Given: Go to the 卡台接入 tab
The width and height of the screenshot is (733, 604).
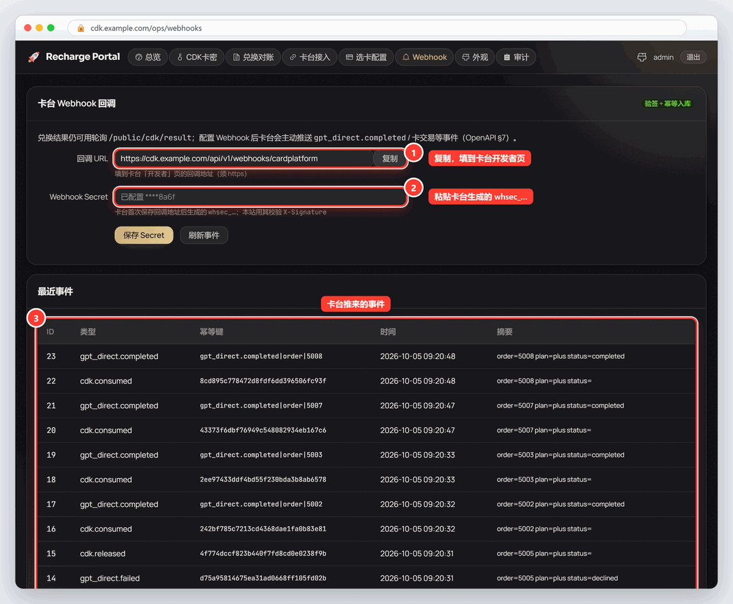Looking at the screenshot, I should click(309, 57).
